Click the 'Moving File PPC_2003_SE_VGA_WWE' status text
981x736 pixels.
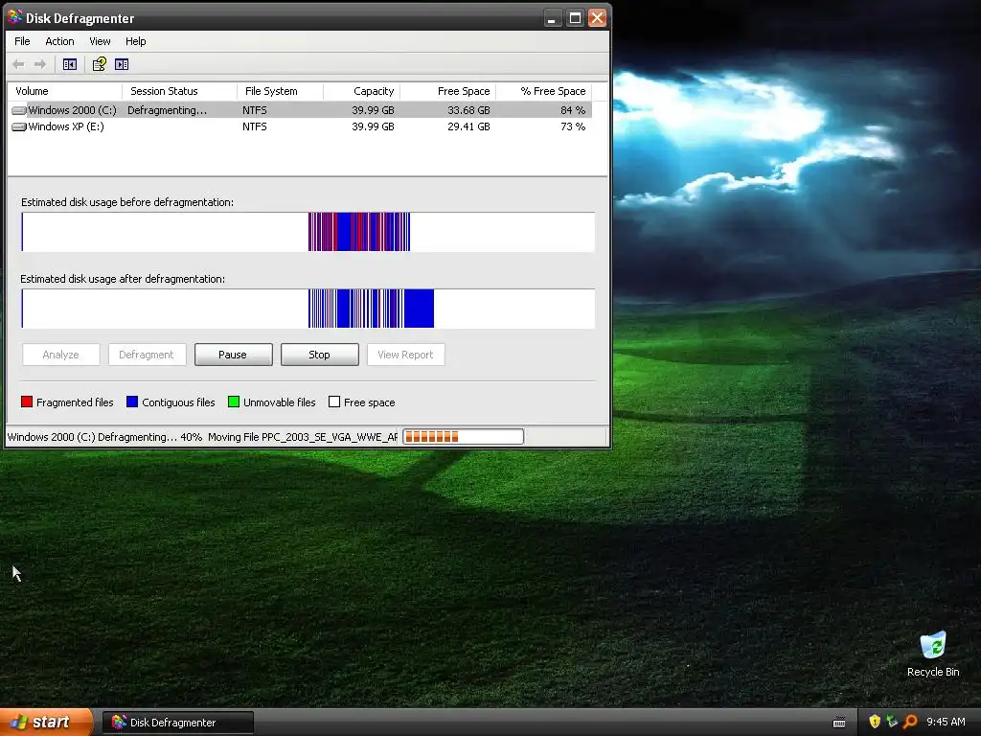tap(303, 437)
